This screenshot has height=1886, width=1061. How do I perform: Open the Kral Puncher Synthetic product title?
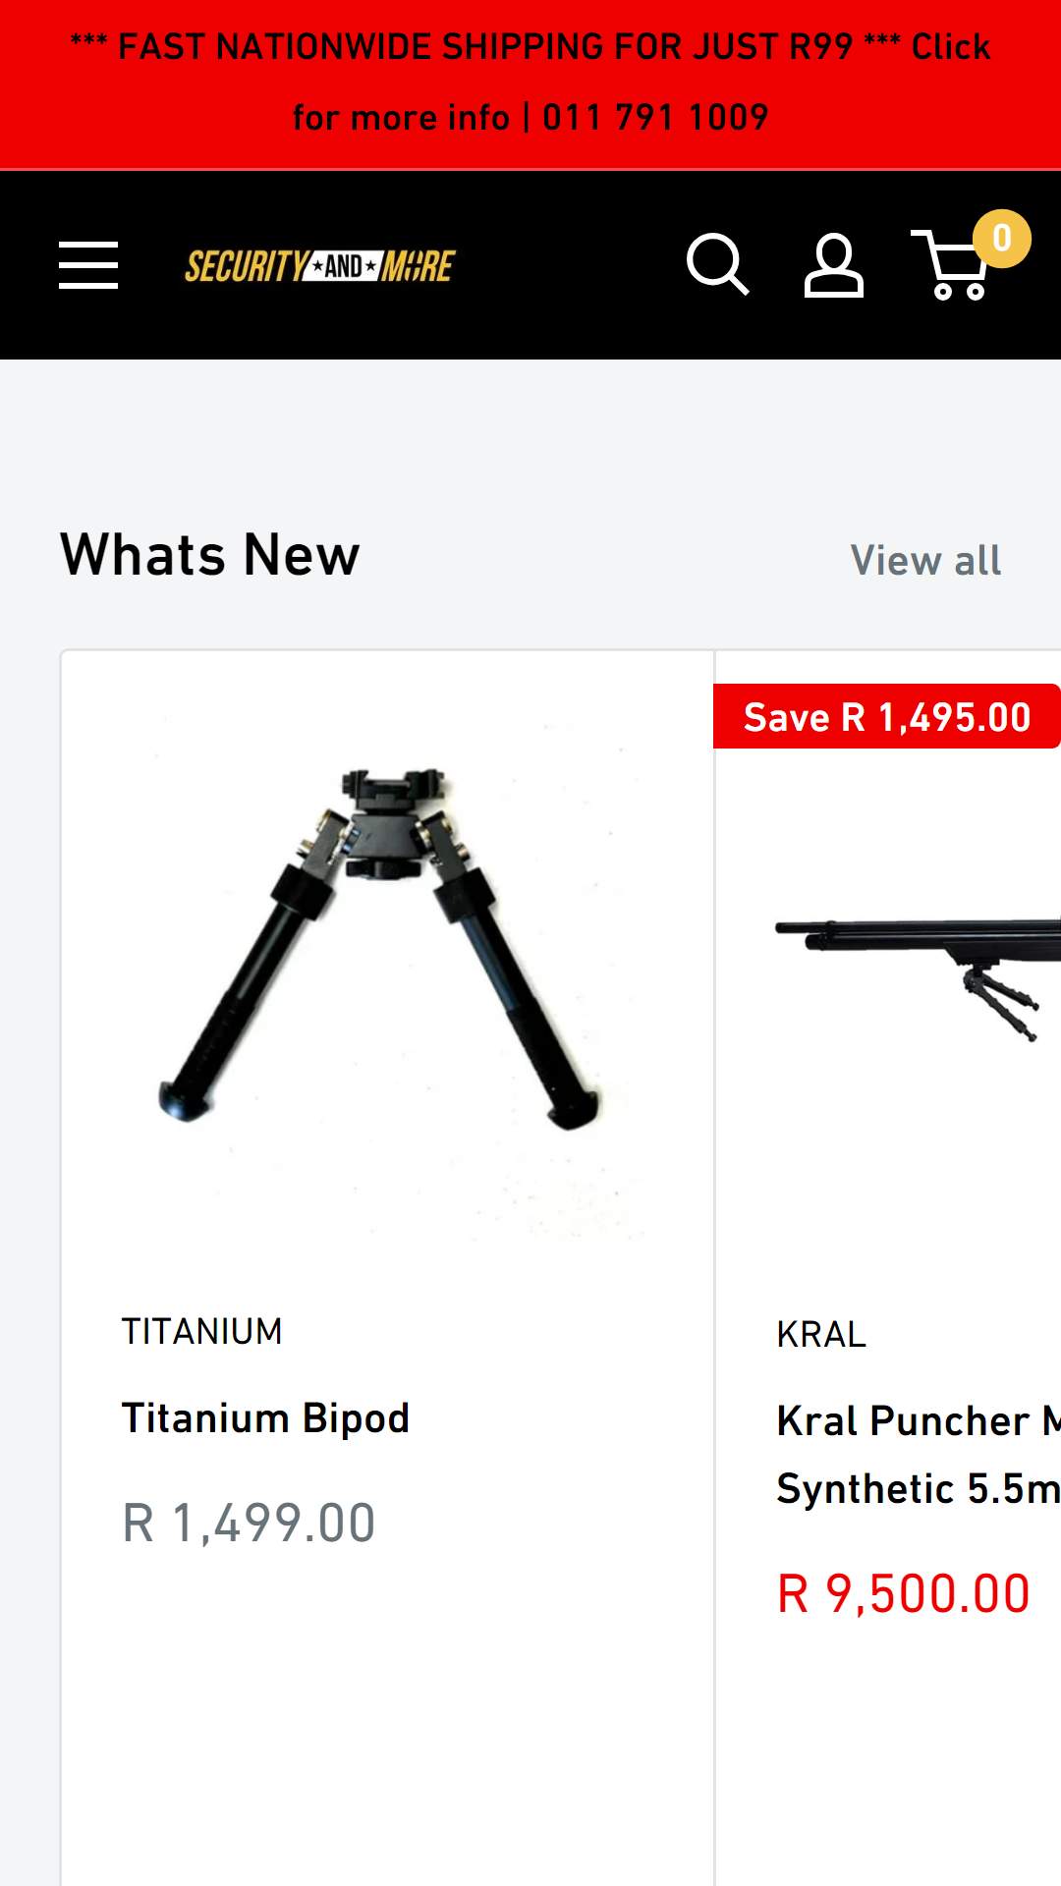click(x=919, y=1455)
